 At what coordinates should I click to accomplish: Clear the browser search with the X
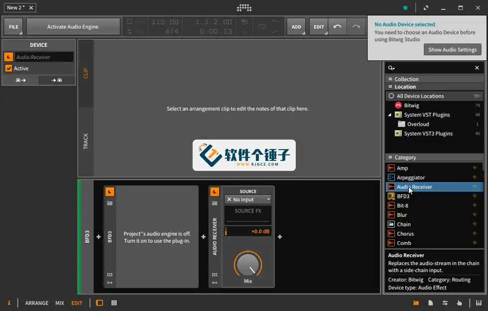click(x=477, y=68)
